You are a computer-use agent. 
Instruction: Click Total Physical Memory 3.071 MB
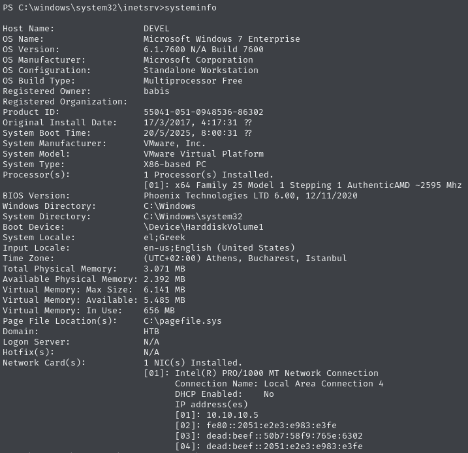pos(164,269)
